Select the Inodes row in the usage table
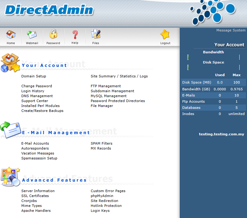The height and width of the screenshot is (218, 247). (213, 113)
